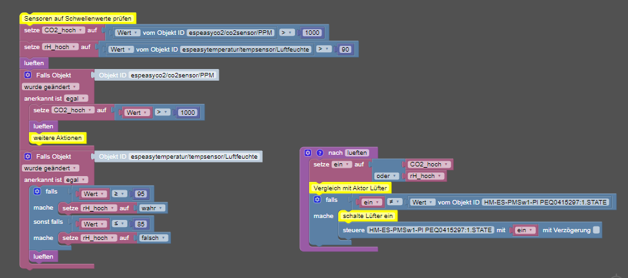Open 'oder' logic operator dropdown
This screenshot has width=628, height=278.
(388, 176)
